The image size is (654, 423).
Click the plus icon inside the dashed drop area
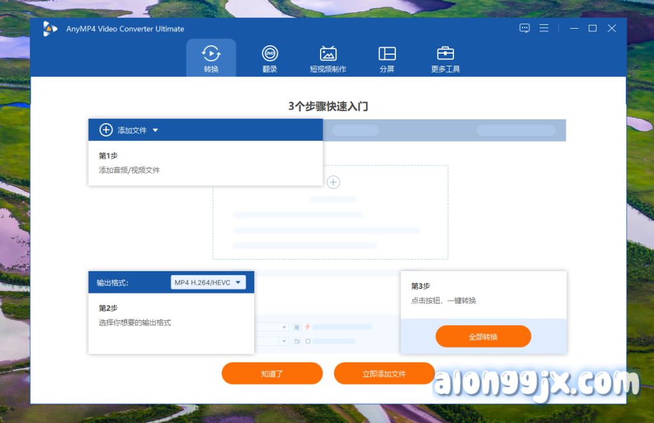[x=333, y=182]
